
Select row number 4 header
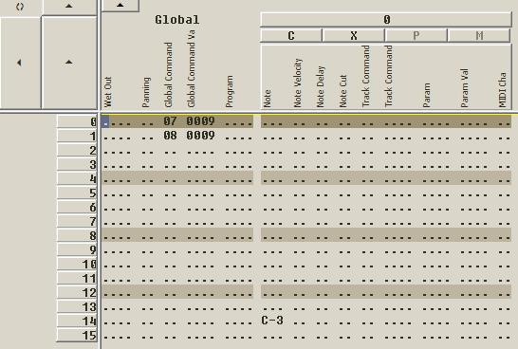77,178
